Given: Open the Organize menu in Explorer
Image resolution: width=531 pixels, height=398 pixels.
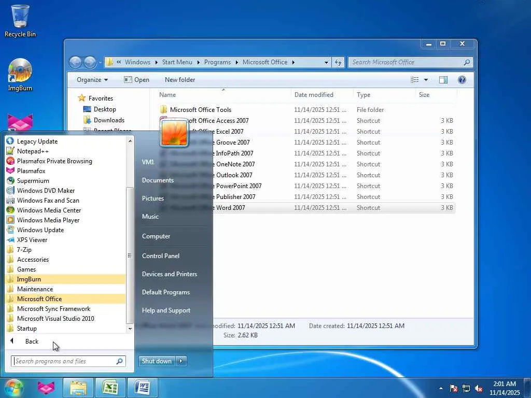Looking at the screenshot, I should [x=92, y=80].
